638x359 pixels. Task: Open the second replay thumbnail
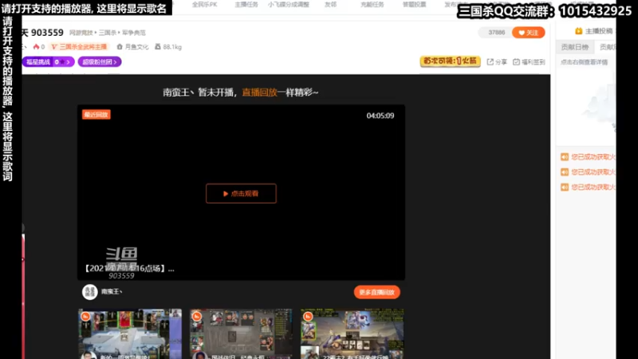pos(241,333)
